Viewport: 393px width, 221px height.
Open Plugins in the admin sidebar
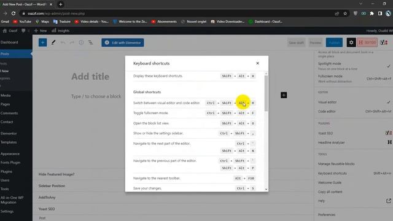click(6, 171)
